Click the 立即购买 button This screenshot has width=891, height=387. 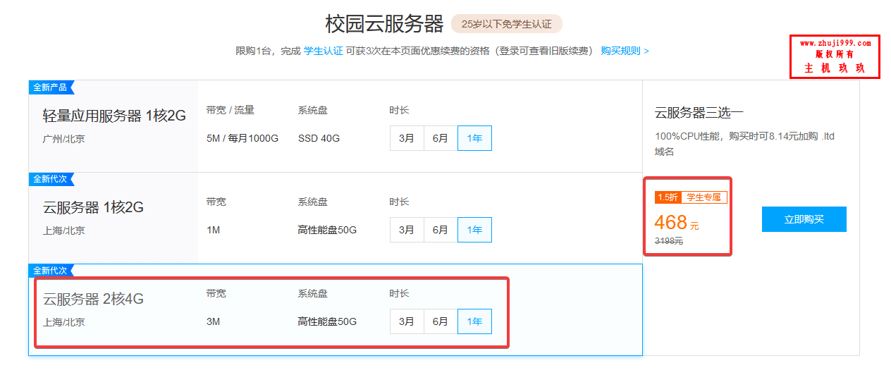(804, 219)
